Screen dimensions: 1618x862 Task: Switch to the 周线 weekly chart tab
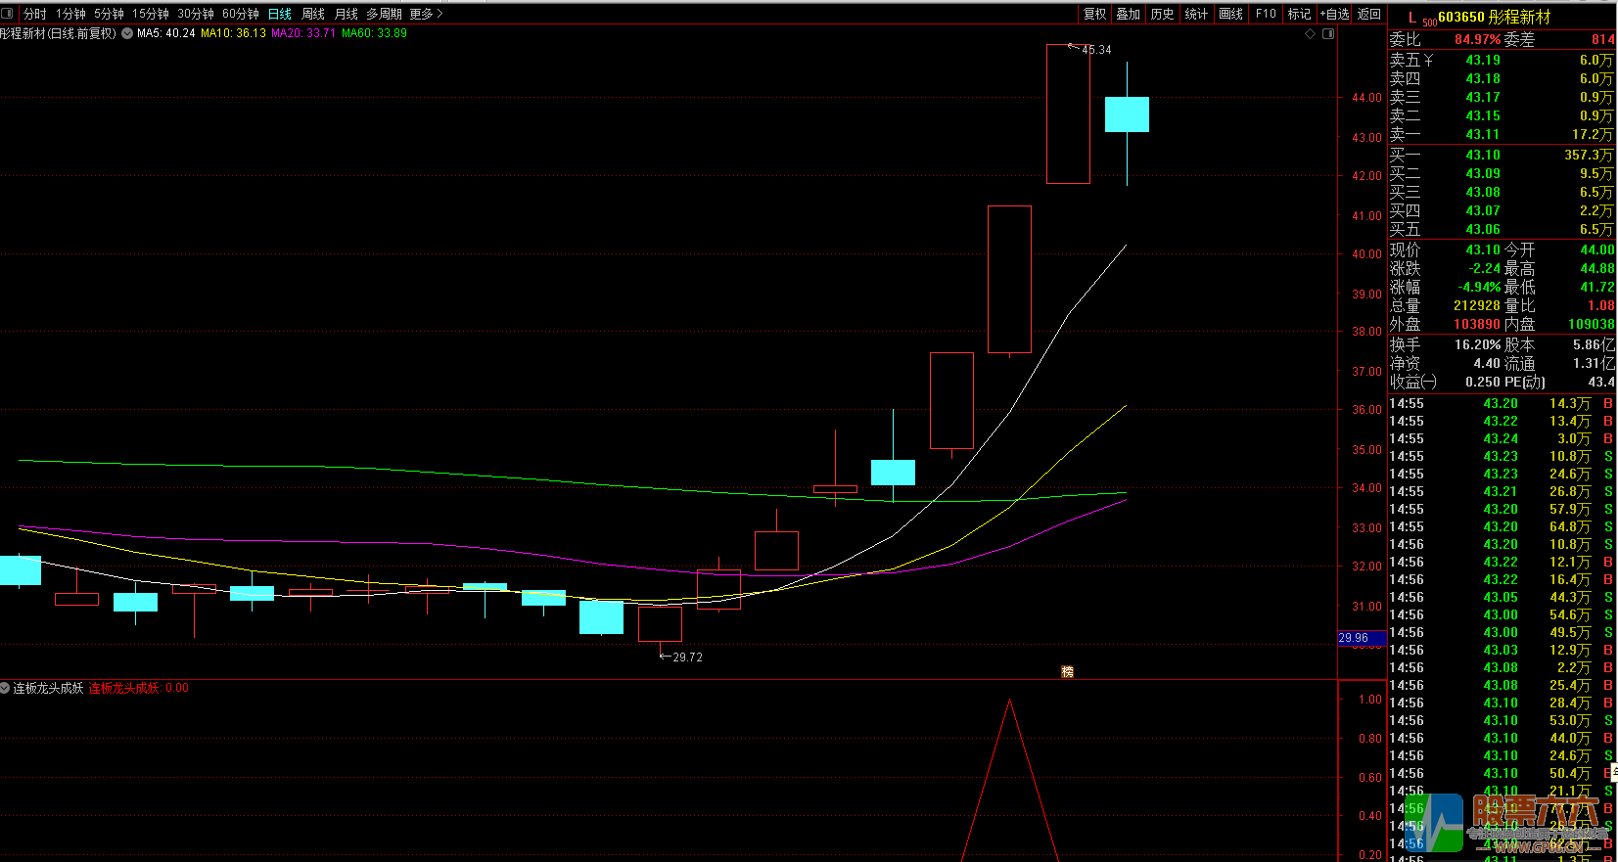coord(313,14)
